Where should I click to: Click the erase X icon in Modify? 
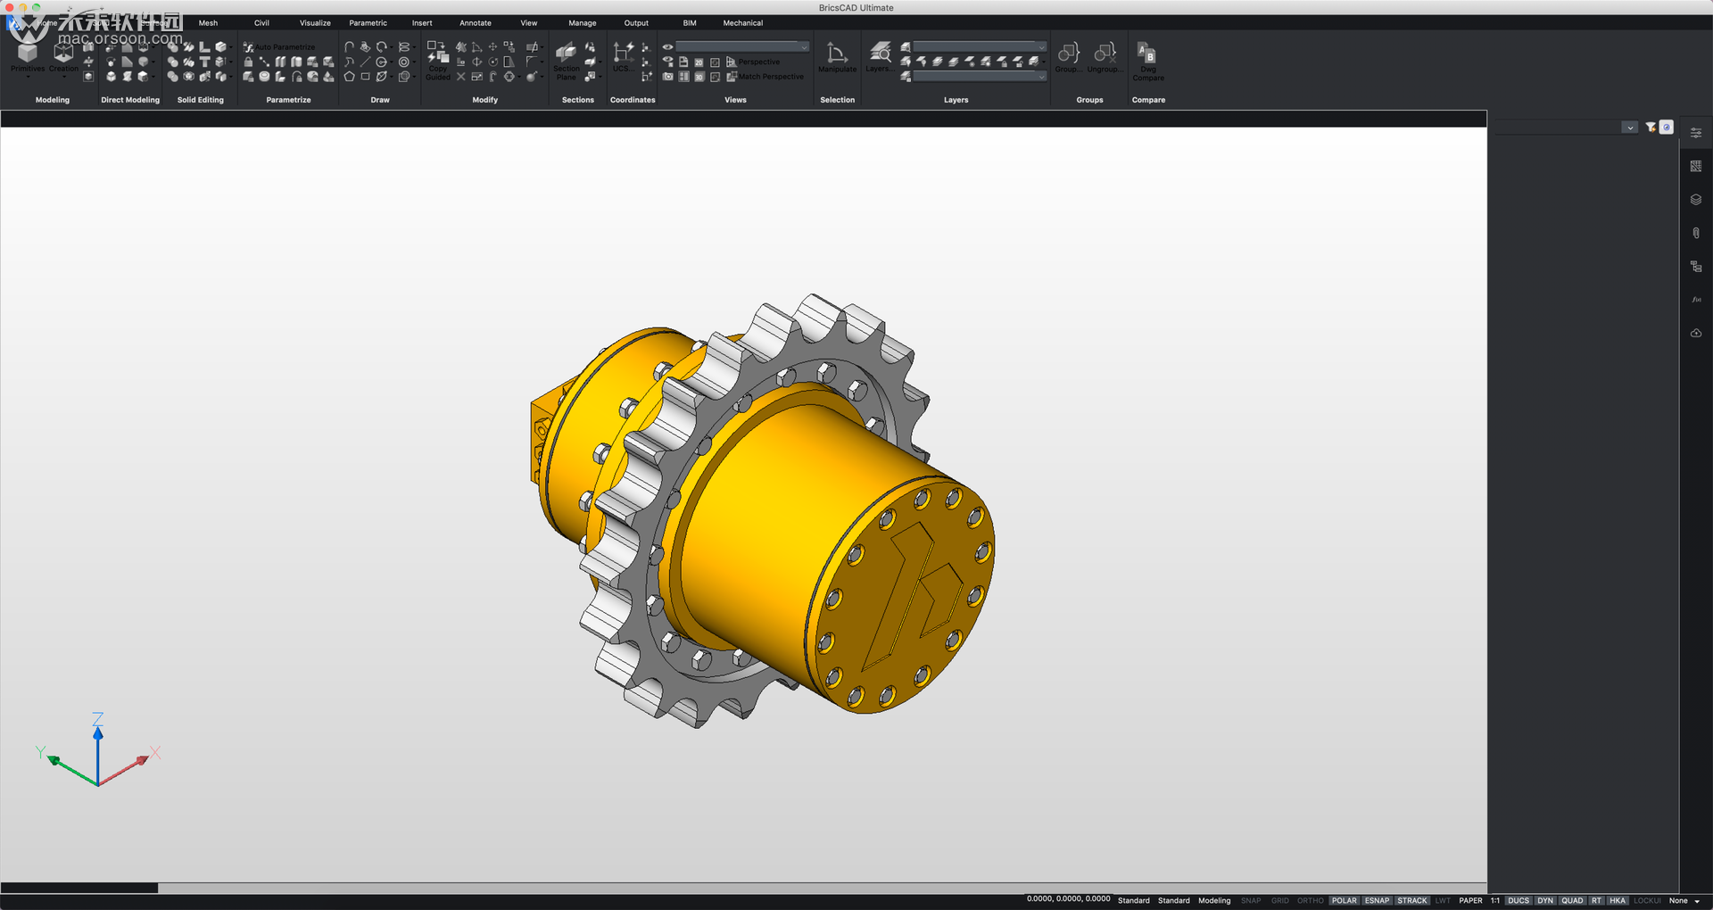pyautogui.click(x=461, y=77)
